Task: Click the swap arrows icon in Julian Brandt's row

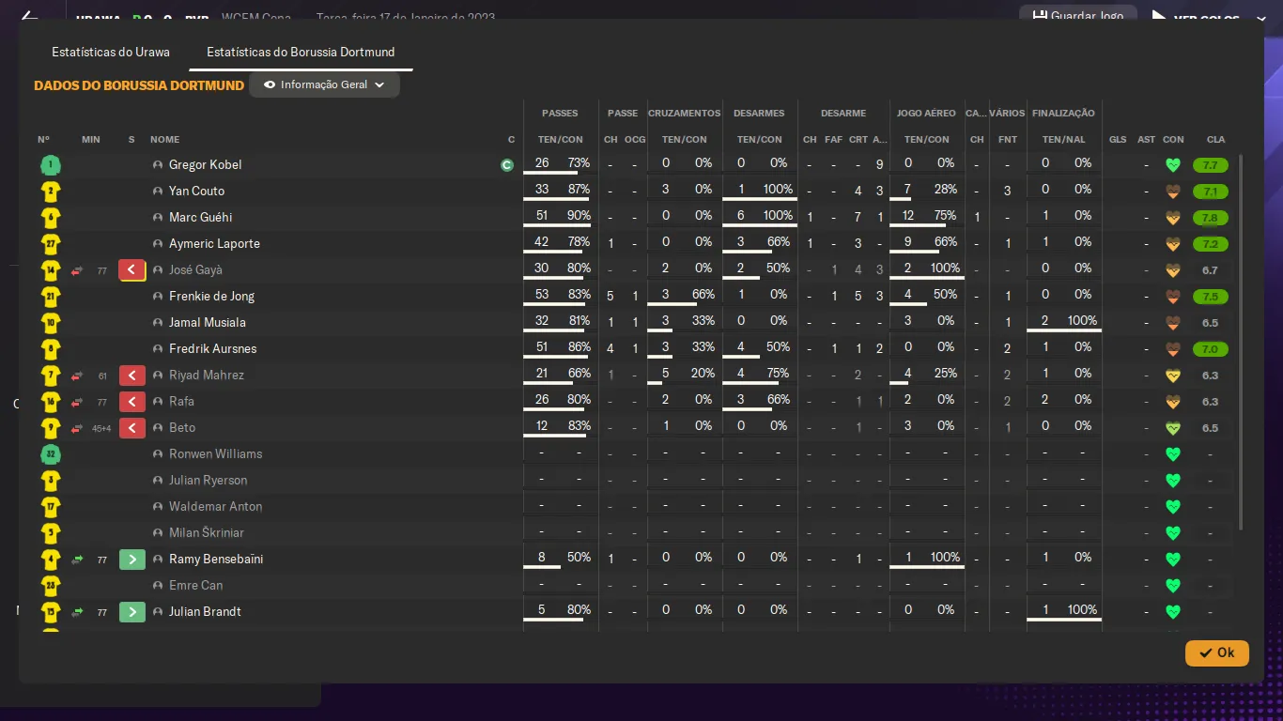Action: pyautogui.click(x=77, y=612)
